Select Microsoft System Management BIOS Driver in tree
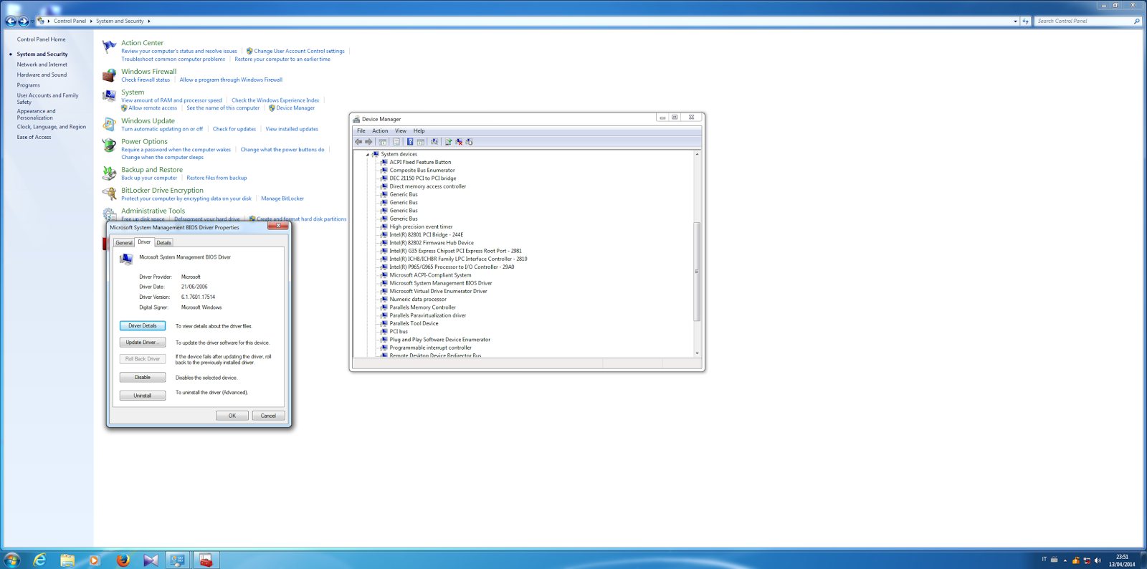Screen dimensions: 1147x569 [441, 283]
